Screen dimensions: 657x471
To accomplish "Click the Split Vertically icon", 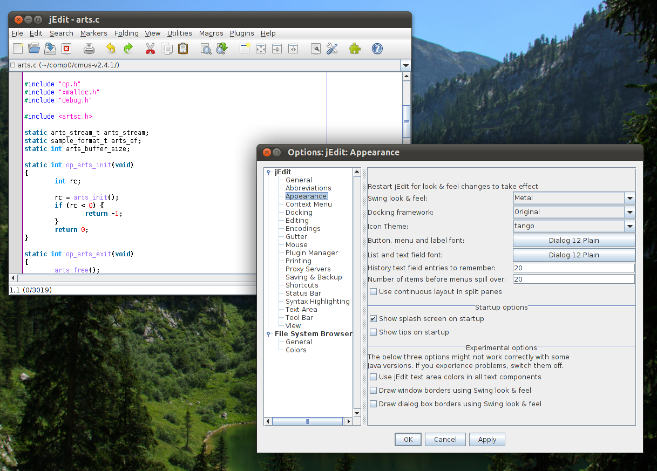I will click(x=293, y=49).
